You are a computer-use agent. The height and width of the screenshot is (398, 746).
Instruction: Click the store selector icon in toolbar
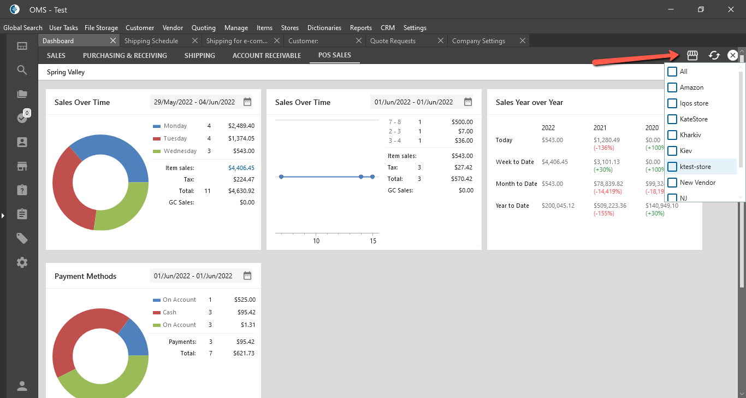coord(692,55)
